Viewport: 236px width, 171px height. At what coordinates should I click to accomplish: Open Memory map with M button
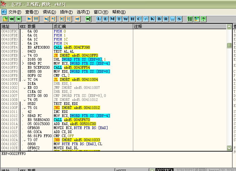(112, 19)
